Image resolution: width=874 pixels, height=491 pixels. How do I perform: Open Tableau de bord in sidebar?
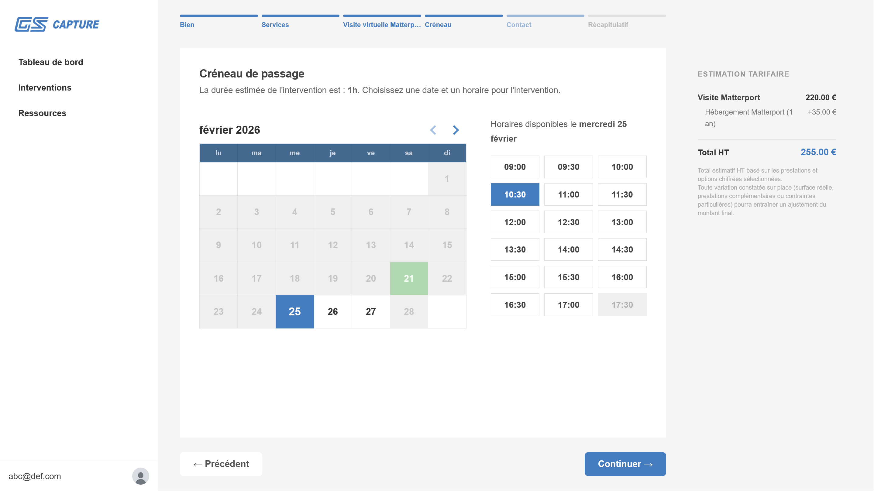click(x=50, y=62)
